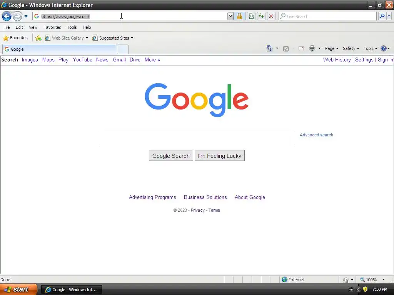Expand the address bar URL dropdown
This screenshot has width=394, height=295.
pos(230,16)
